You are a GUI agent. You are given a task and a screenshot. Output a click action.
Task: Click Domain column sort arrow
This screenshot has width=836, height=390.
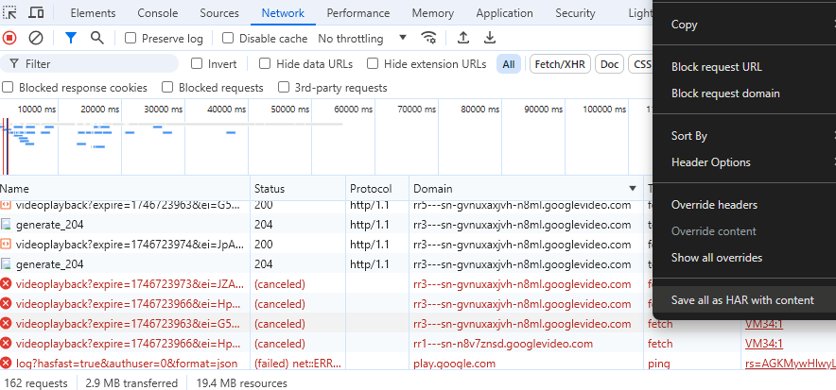(x=633, y=188)
